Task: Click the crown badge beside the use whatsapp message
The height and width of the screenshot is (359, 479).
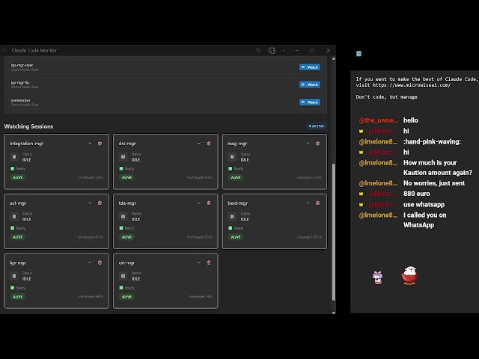Action: click(361, 205)
